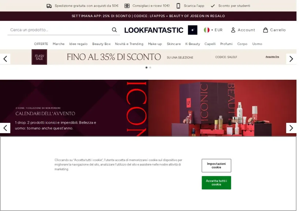Open the K-Beauty menu
This screenshot has height=211, width=300.
pyautogui.click(x=193, y=44)
